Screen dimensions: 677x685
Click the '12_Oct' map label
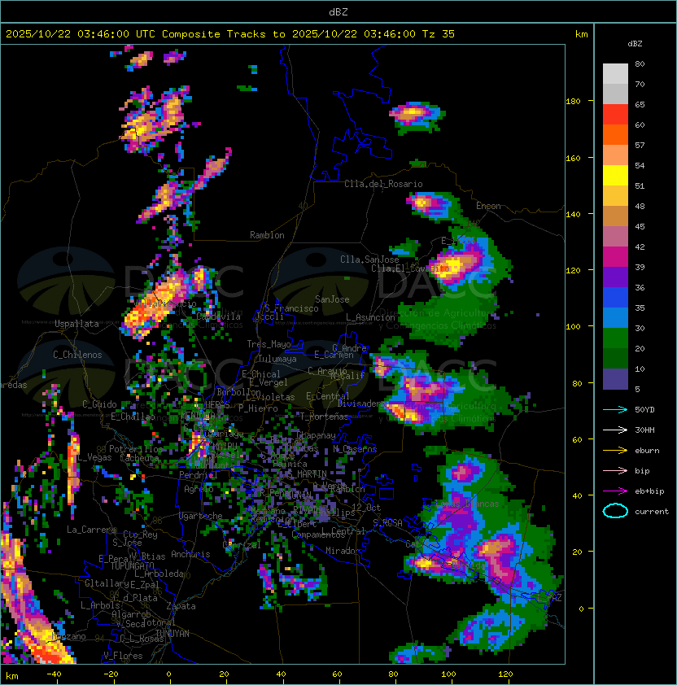366,508
